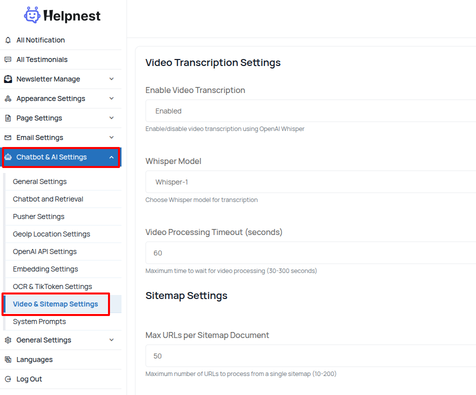Open the Whisper Model dropdown
The width and height of the screenshot is (476, 395).
click(310, 182)
